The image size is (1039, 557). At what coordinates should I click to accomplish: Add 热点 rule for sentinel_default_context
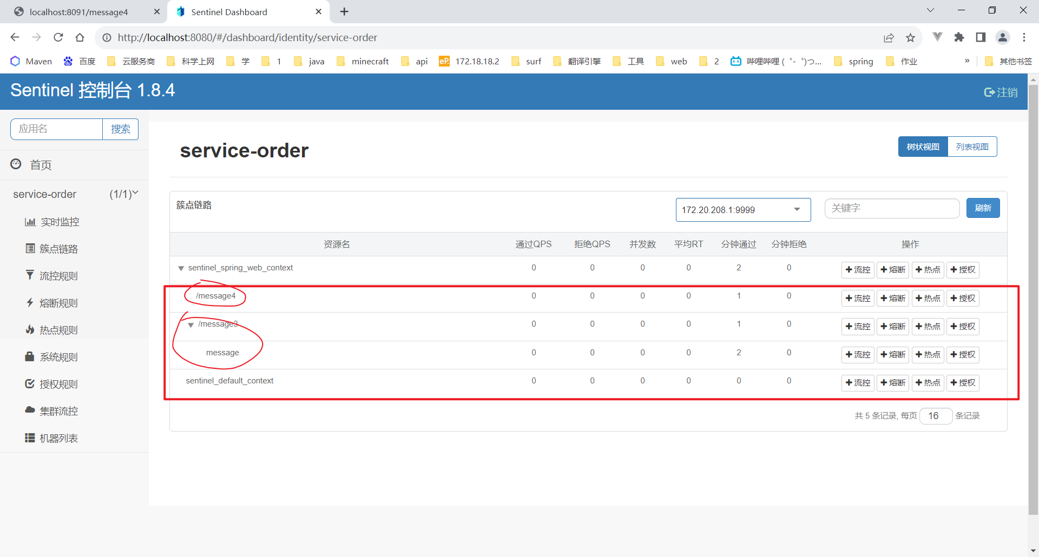(x=928, y=383)
